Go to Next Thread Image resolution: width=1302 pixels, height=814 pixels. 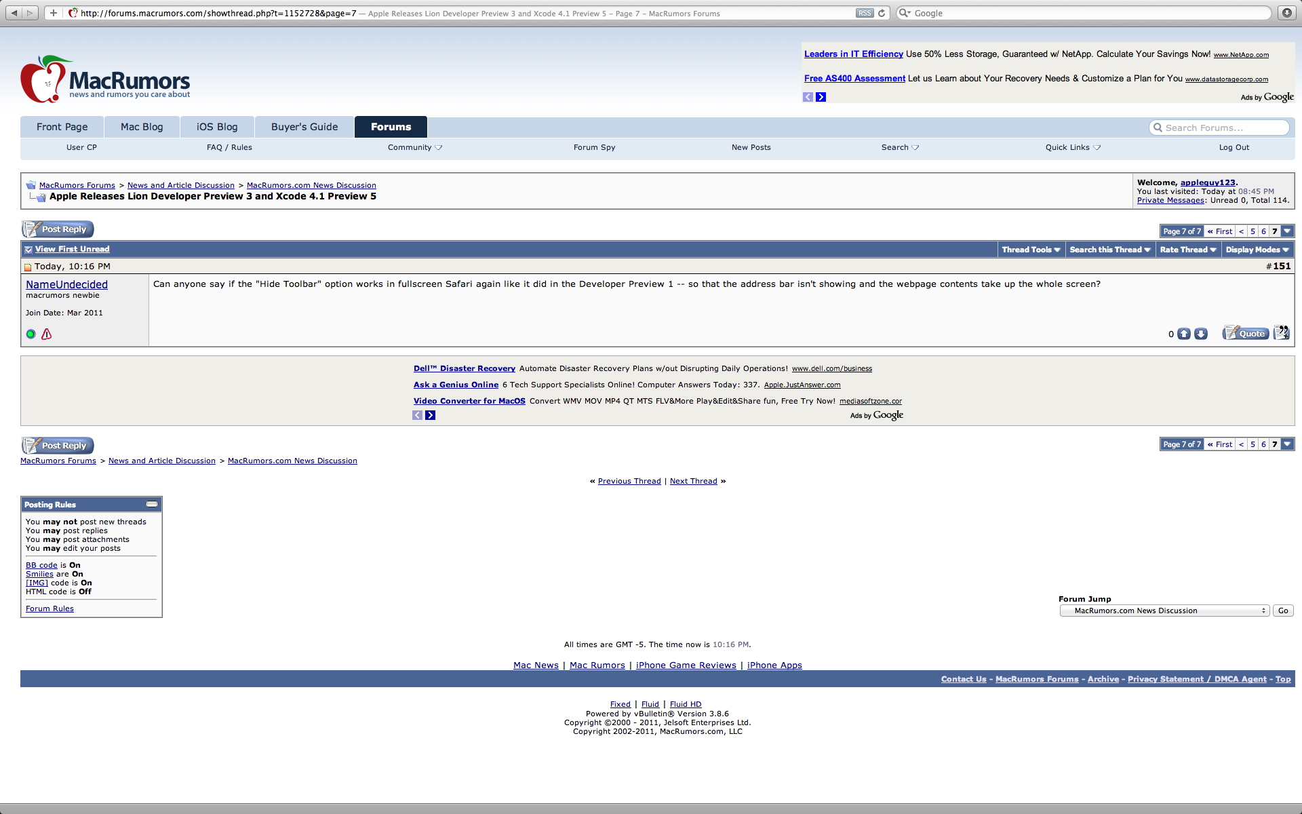click(x=693, y=481)
